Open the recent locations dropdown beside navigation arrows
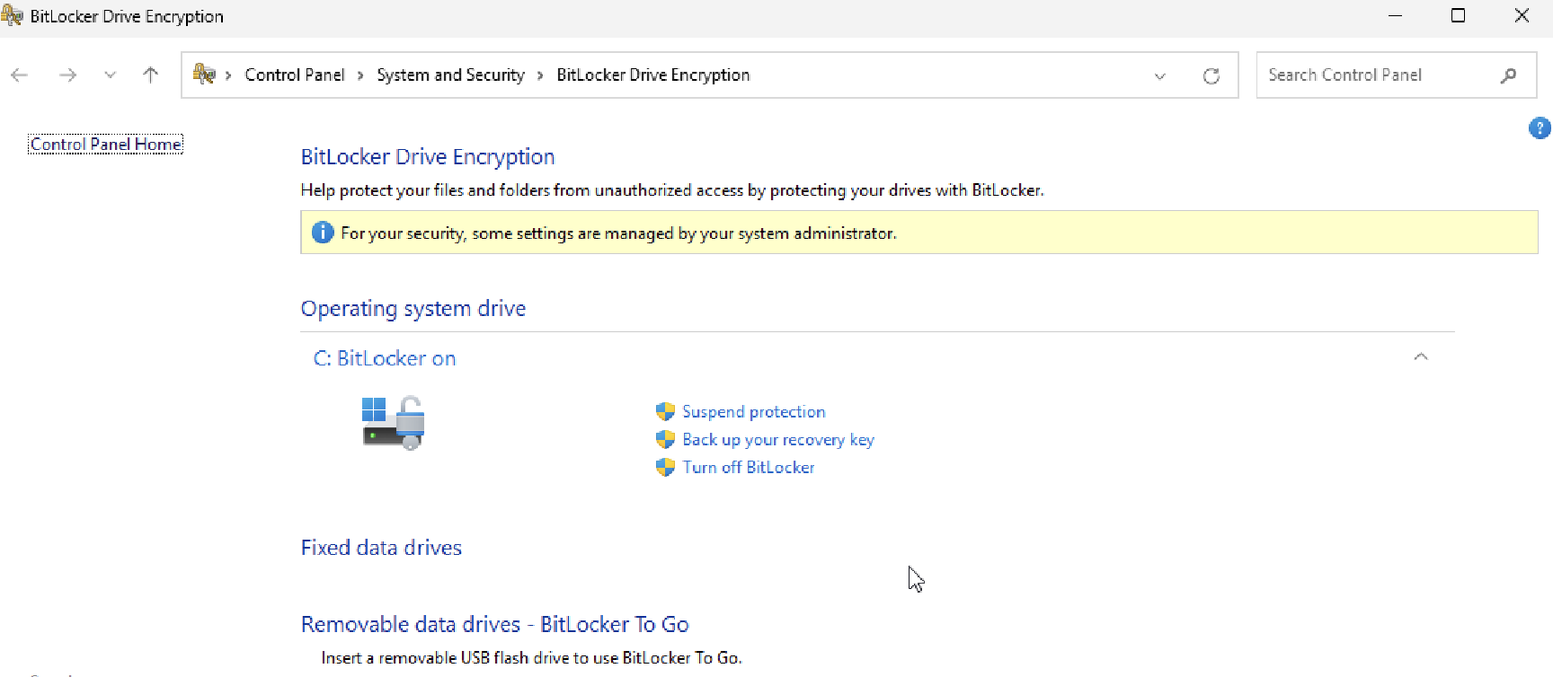The image size is (1553, 677). [x=110, y=75]
